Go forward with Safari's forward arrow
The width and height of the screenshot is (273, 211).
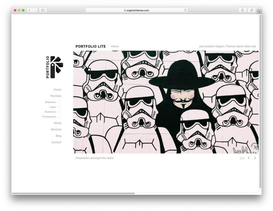point(35,10)
